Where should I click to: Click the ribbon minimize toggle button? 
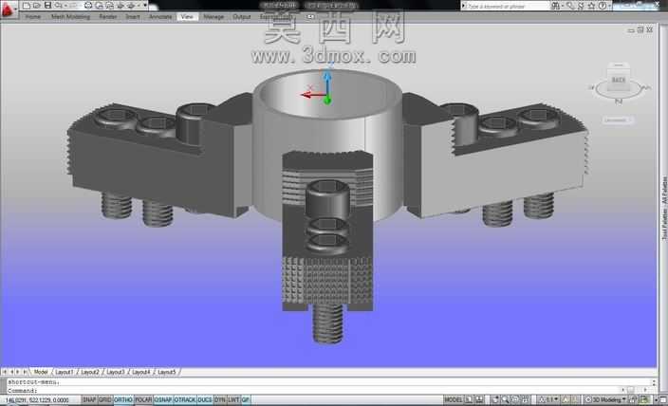click(x=310, y=17)
